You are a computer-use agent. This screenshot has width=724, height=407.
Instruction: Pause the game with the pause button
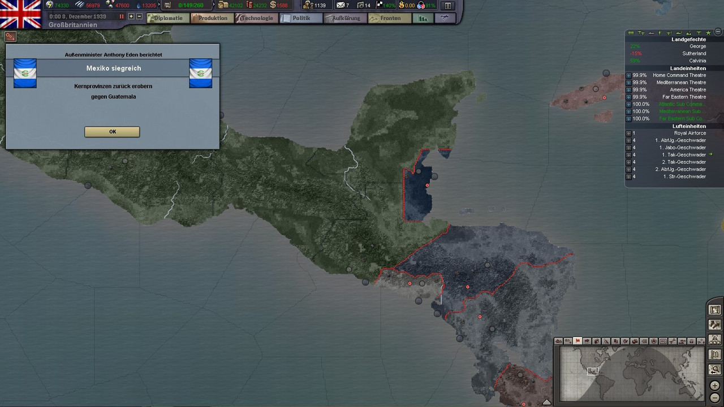121,17
